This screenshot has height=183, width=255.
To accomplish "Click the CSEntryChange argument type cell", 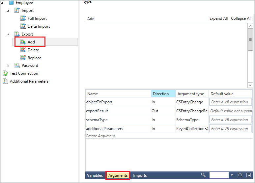I will tap(192, 102).
